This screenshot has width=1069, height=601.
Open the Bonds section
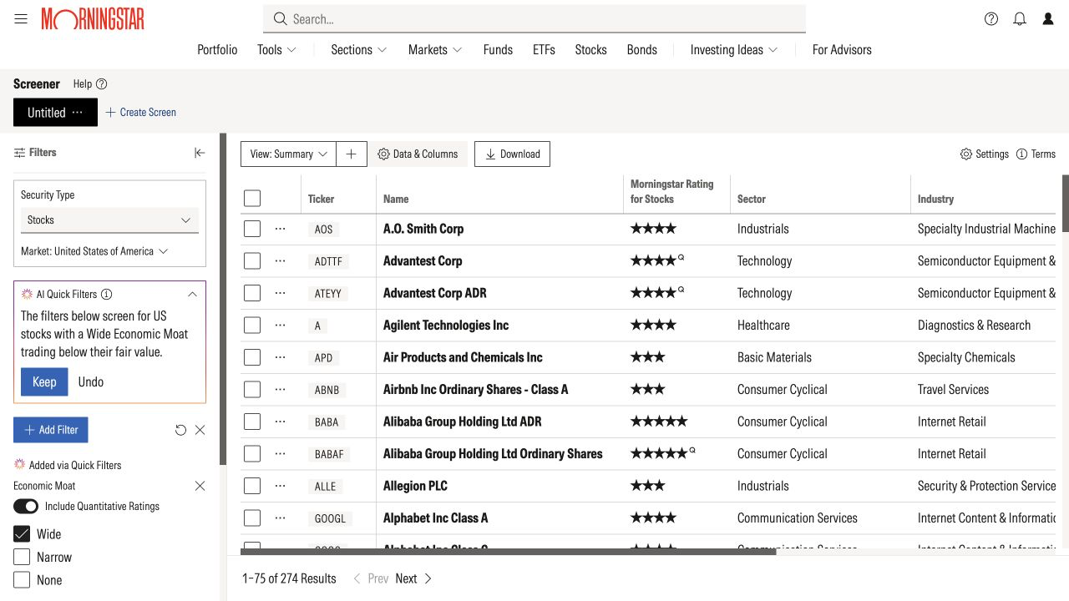coord(642,50)
